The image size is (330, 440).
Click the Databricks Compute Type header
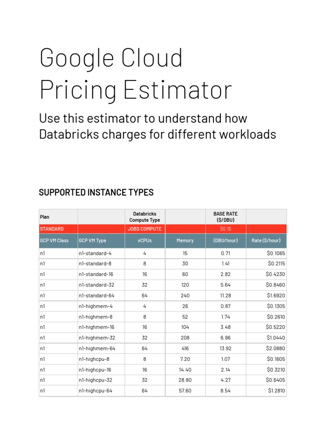coord(144,217)
